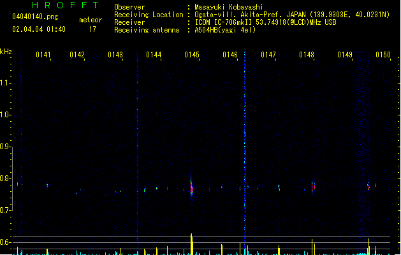Viewport: 401px width, 255px height.
Task: Click the 0.7 kHz axis label
Action: [4, 210]
